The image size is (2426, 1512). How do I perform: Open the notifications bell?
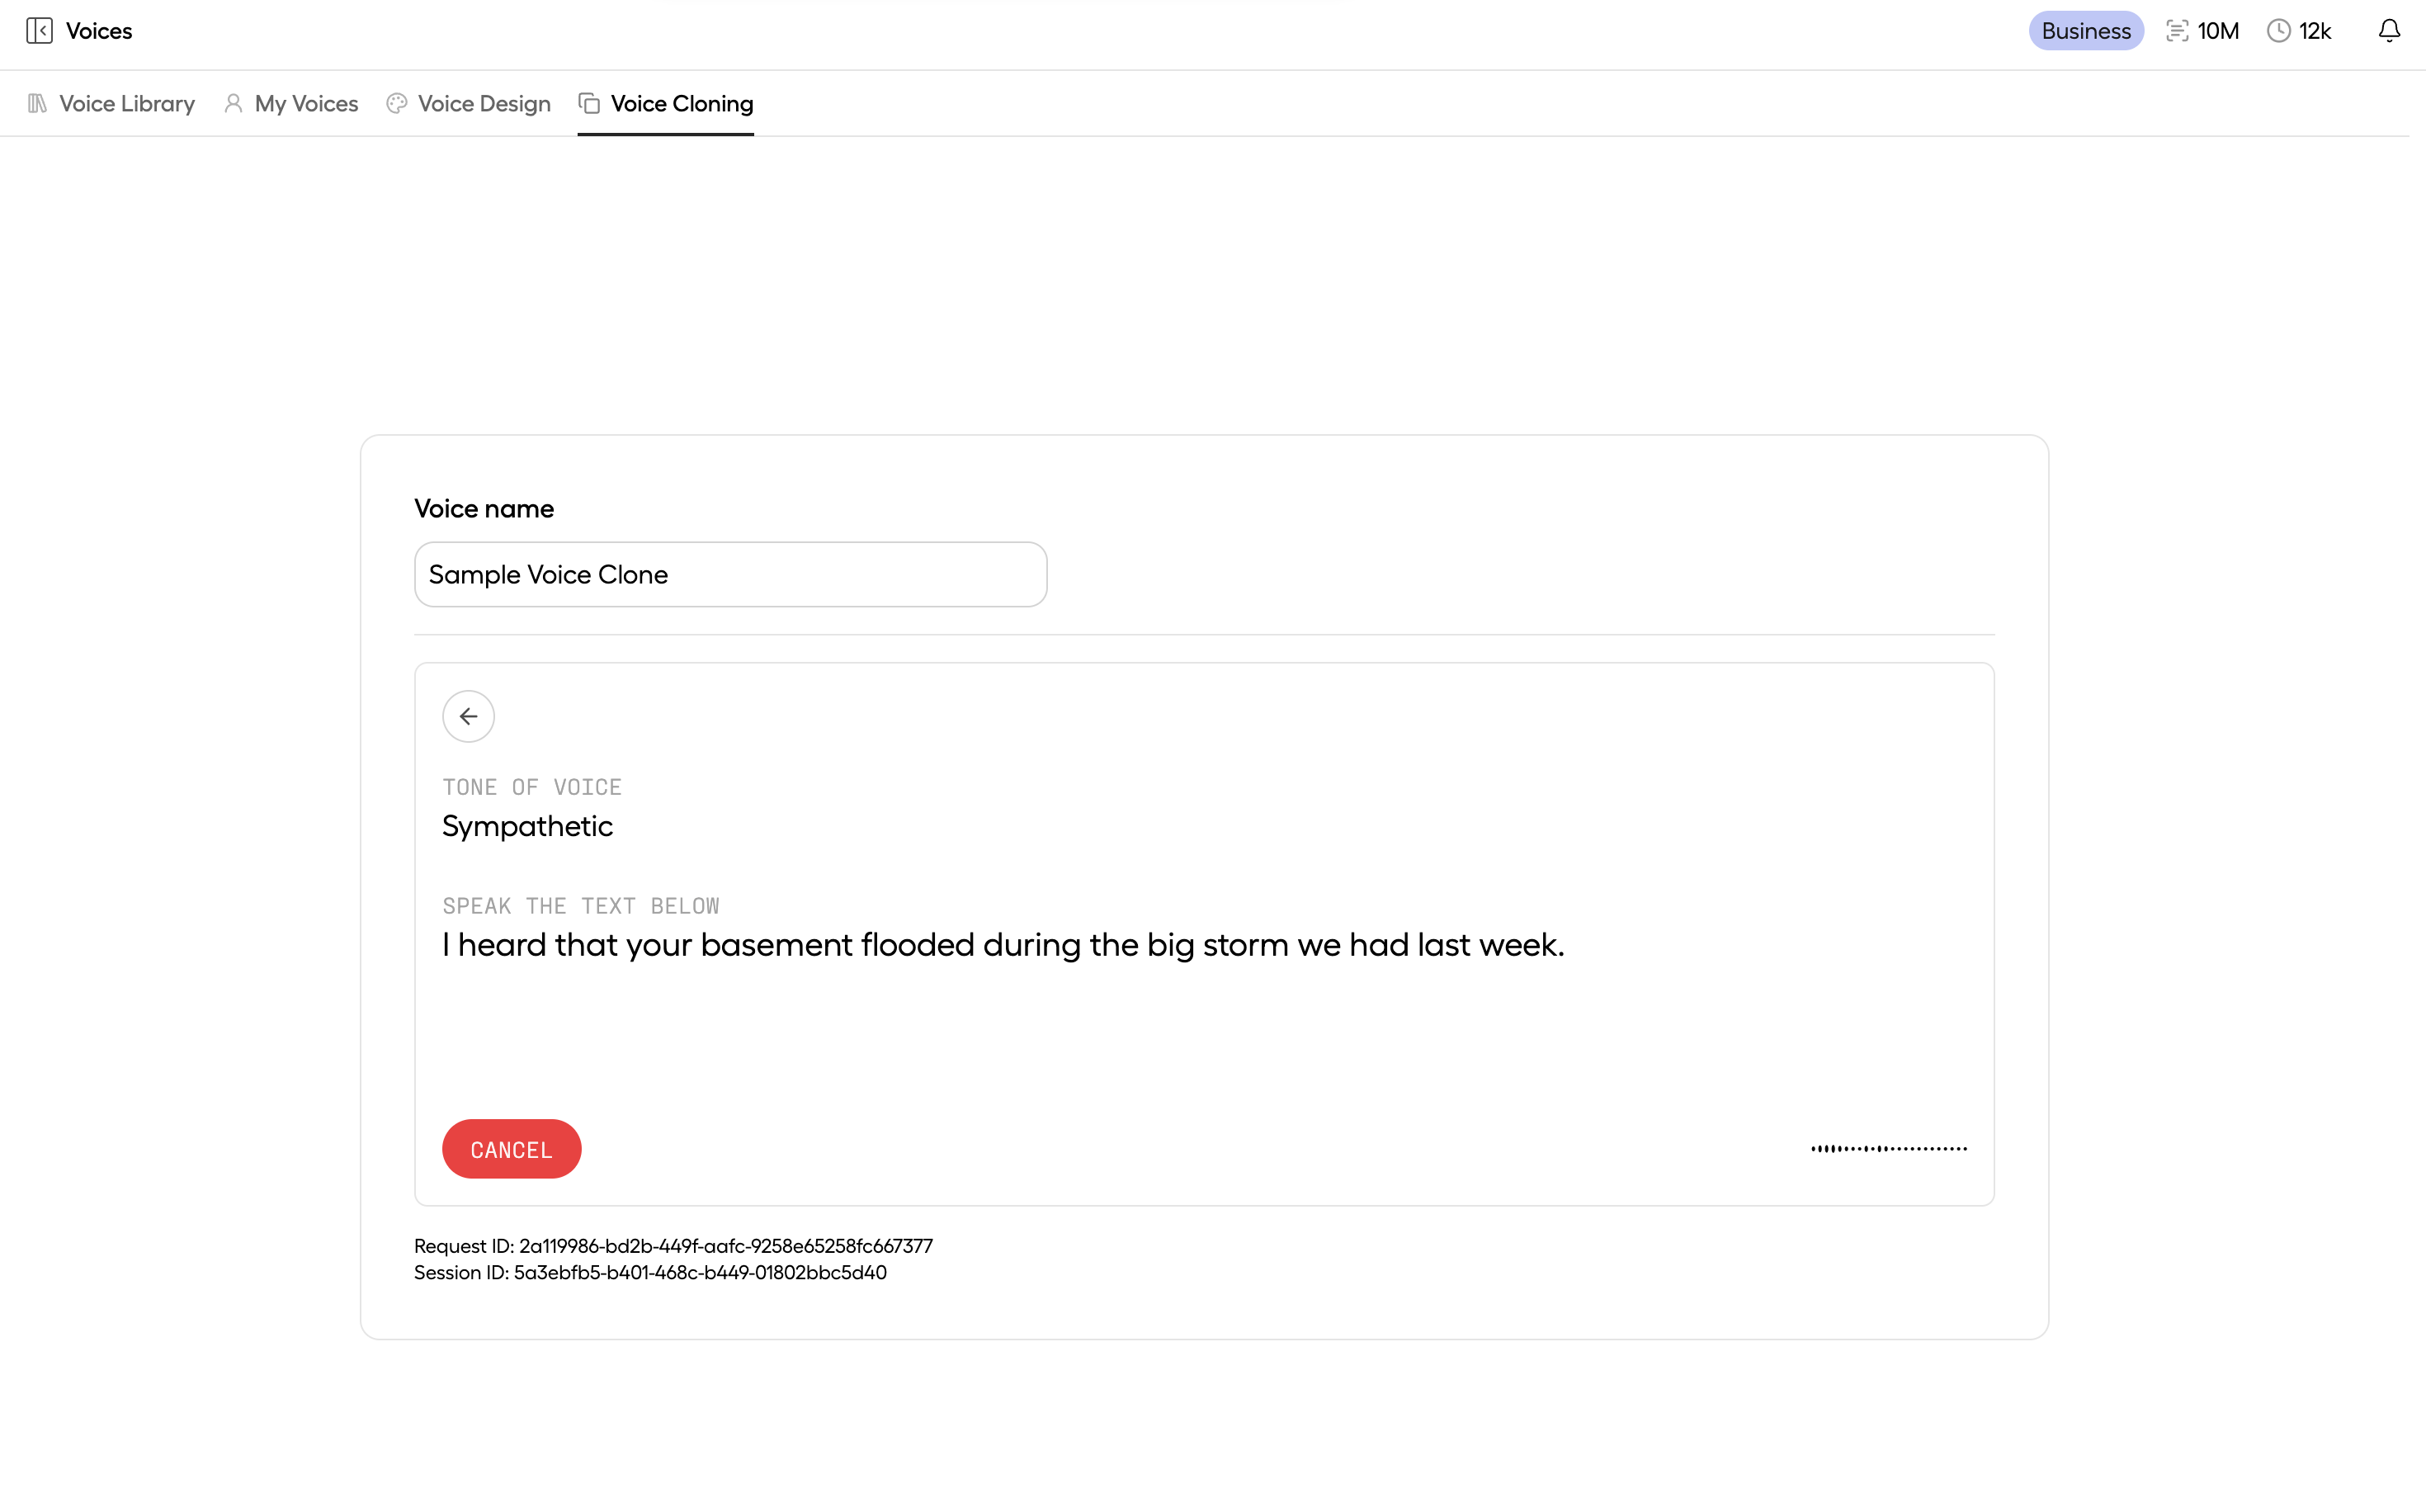[x=2388, y=31]
